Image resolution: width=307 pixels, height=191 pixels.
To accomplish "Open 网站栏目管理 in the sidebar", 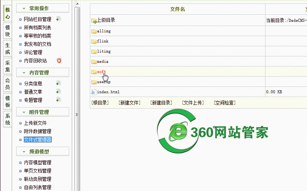I will 38,19.
